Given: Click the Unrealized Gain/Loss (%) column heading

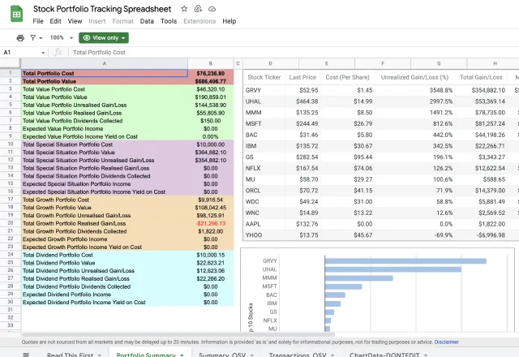Looking at the screenshot, I should (x=414, y=77).
